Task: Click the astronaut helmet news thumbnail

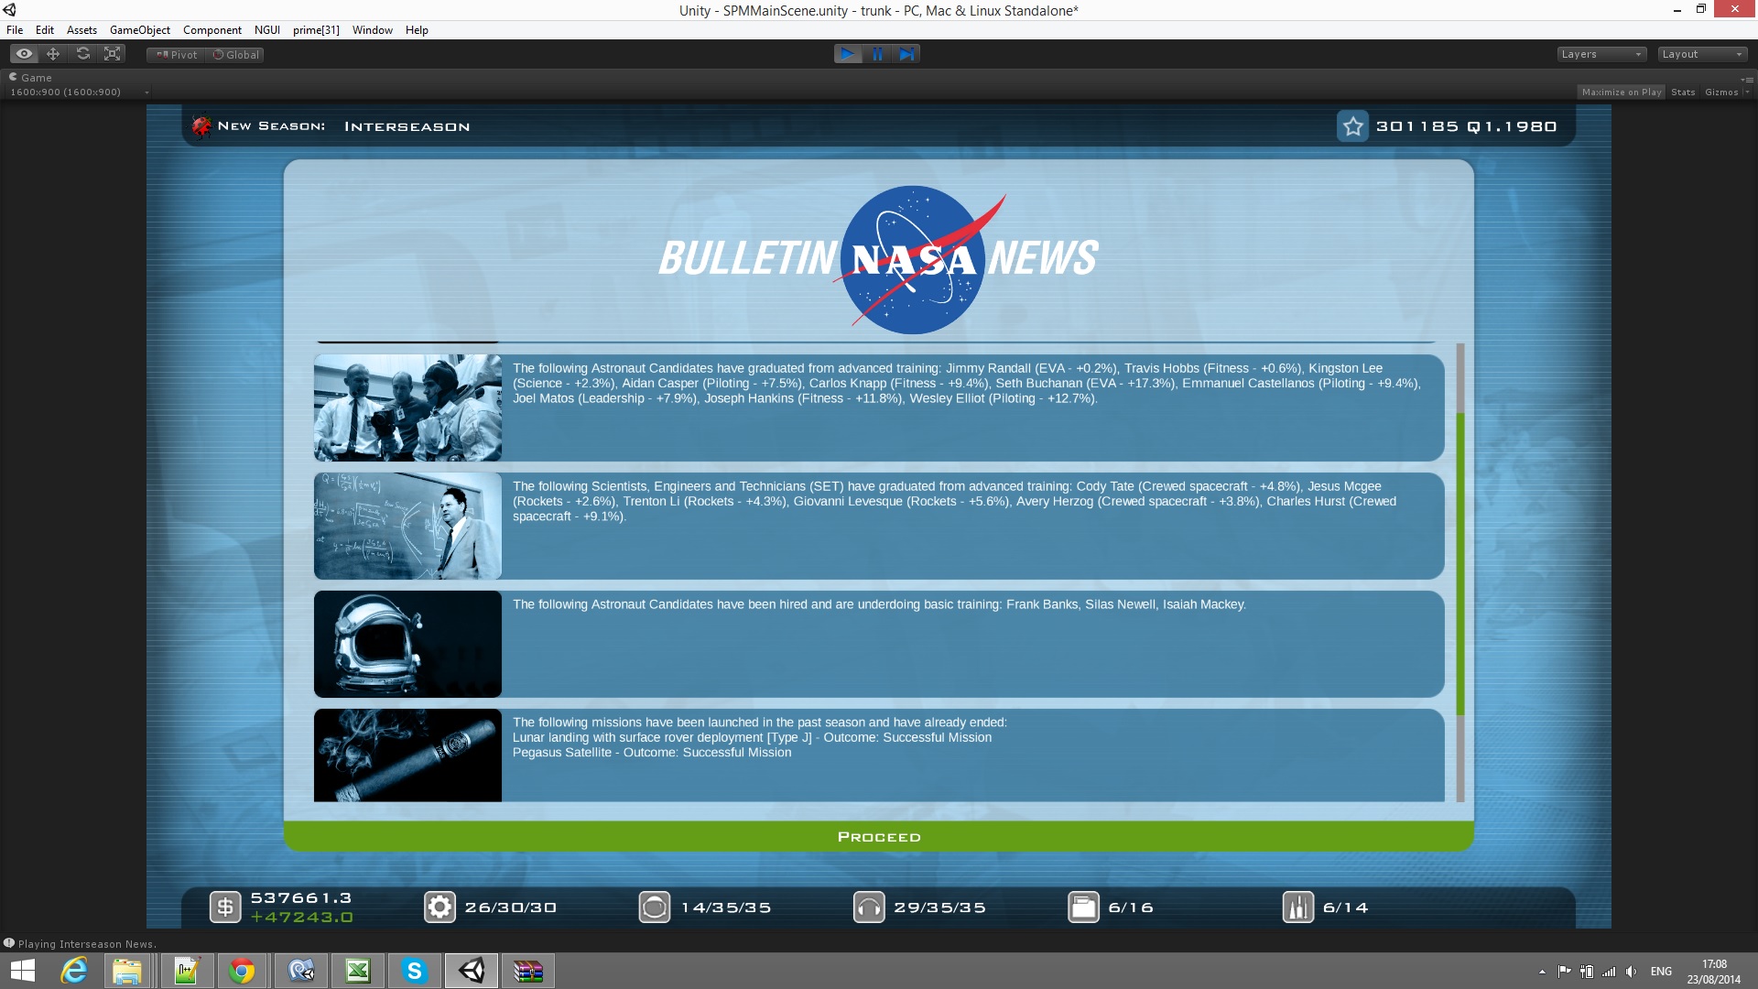Action: pyautogui.click(x=407, y=644)
